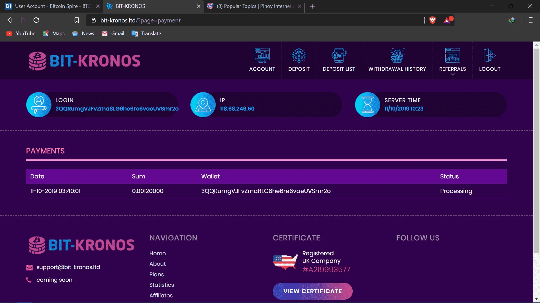540x303 pixels.
Task: Open the Deposit List icon
Action: pyautogui.click(x=339, y=55)
